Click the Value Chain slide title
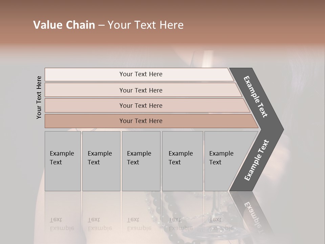 coord(108,25)
